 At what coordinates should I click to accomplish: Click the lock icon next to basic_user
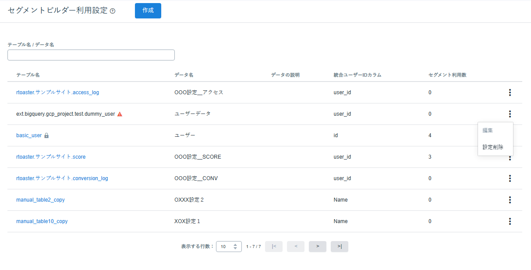[x=46, y=135]
